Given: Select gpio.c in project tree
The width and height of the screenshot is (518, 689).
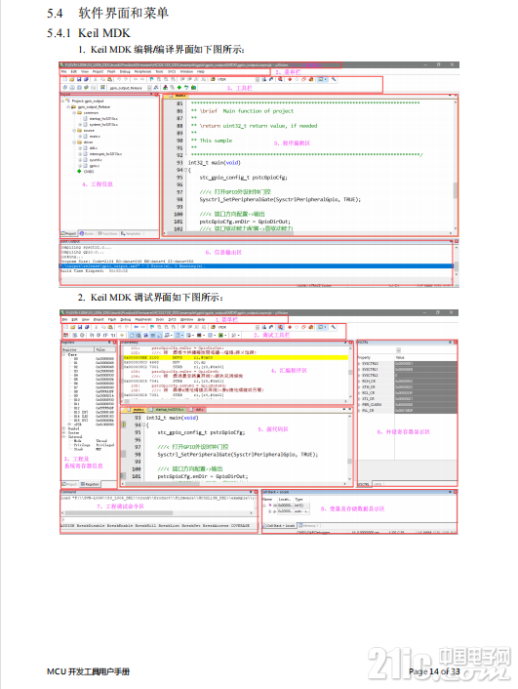Looking at the screenshot, I should 94,166.
